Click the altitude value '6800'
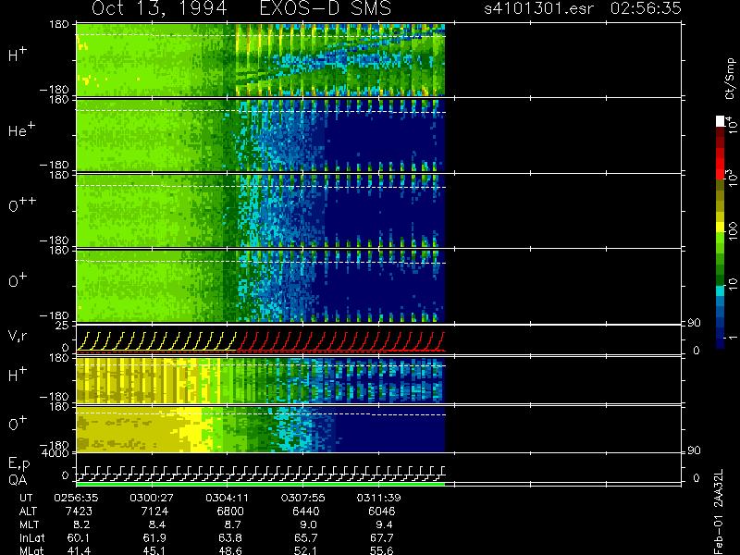The height and width of the screenshot is (555, 740). [230, 512]
